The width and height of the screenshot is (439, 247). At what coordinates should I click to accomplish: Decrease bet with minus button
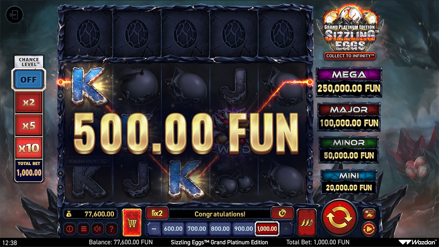coord(154,229)
